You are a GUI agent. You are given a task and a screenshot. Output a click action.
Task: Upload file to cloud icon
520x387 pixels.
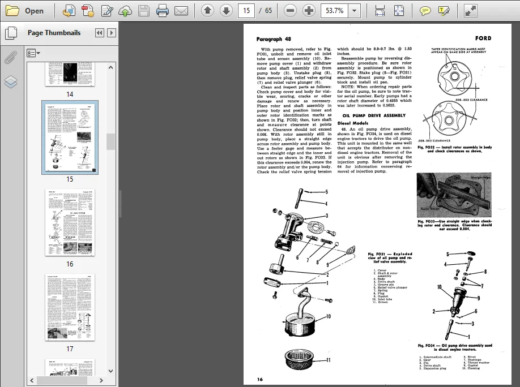tap(125, 11)
